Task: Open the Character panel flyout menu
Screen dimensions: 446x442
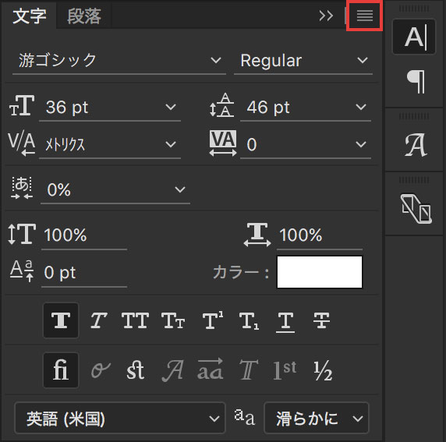Action: pos(365,16)
